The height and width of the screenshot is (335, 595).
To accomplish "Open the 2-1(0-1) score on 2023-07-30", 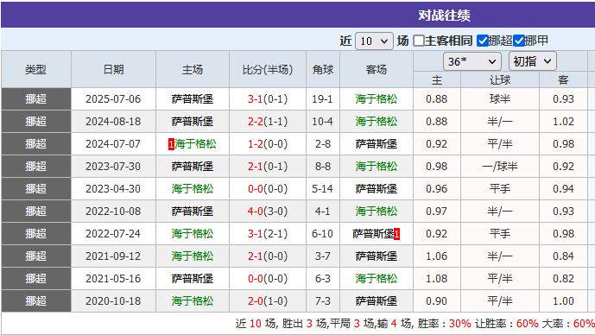I will point(268,166).
